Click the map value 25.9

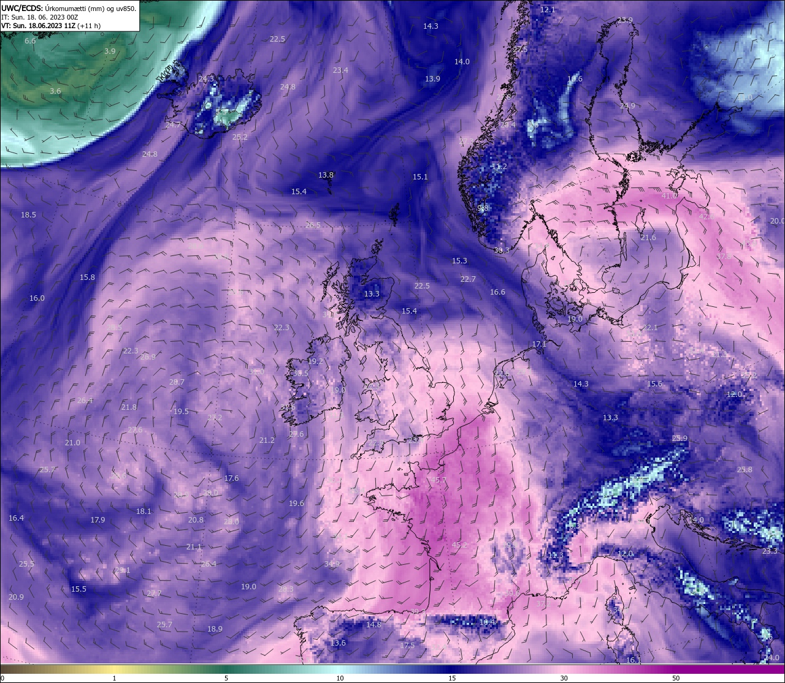tap(680, 439)
